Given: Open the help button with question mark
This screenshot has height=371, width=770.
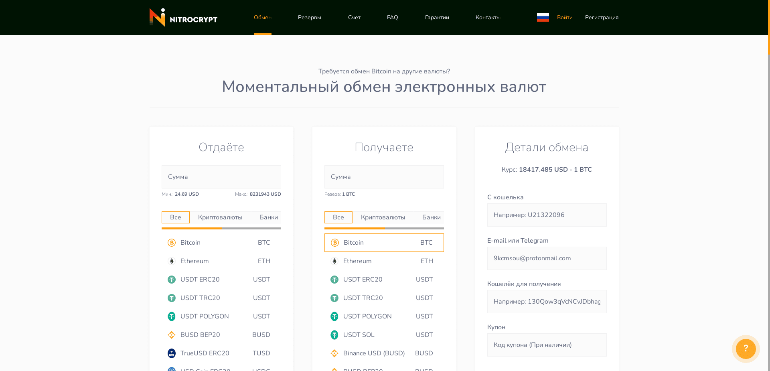Looking at the screenshot, I should coord(745,349).
